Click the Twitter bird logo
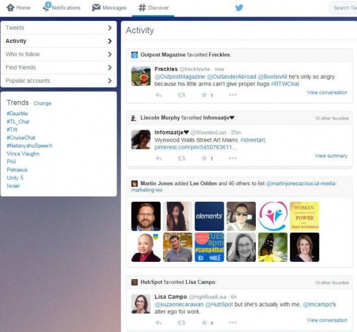The image size is (357, 332). tap(239, 8)
